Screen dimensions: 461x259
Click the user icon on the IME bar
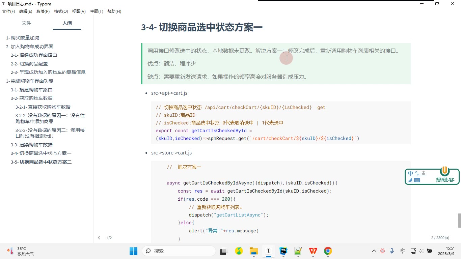click(424, 173)
